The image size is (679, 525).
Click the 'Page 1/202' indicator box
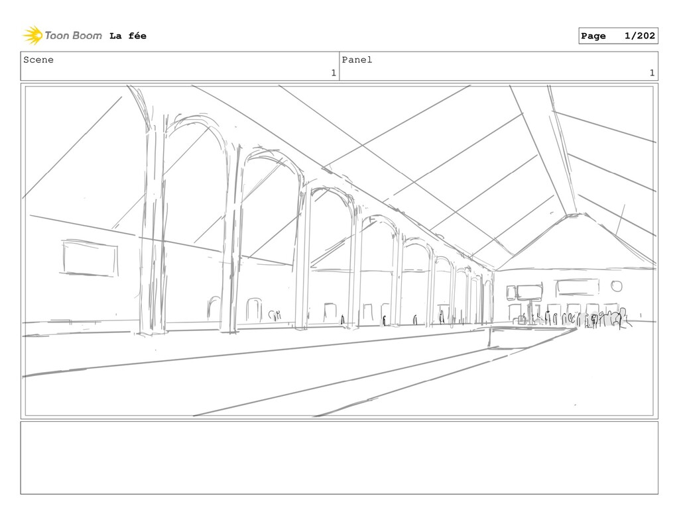click(x=618, y=36)
